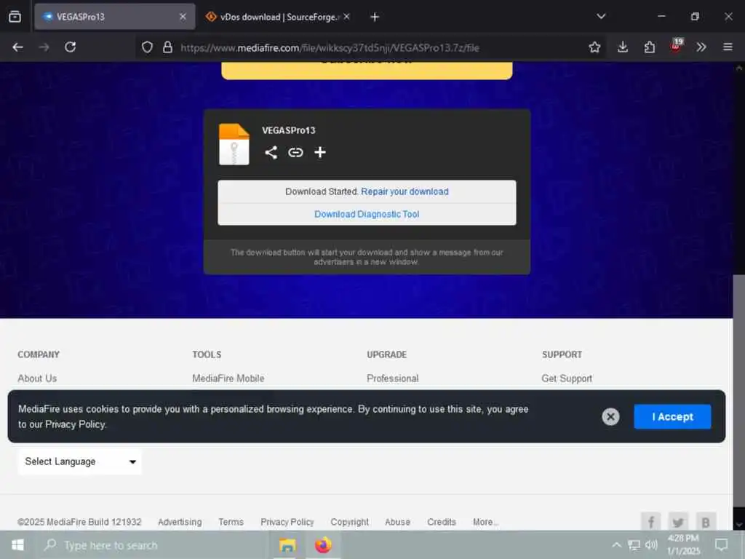Copy link with the chain icon
The height and width of the screenshot is (559, 745).
[x=295, y=153]
